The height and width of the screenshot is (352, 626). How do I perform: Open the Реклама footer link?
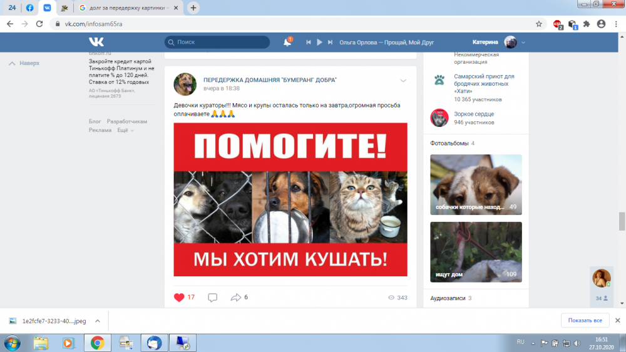pos(100,130)
